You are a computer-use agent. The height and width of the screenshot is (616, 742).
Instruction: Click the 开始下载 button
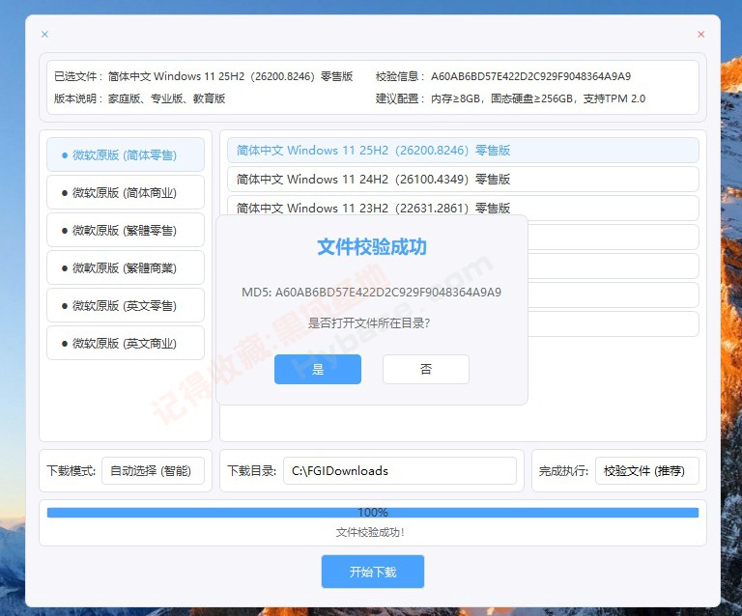click(373, 572)
